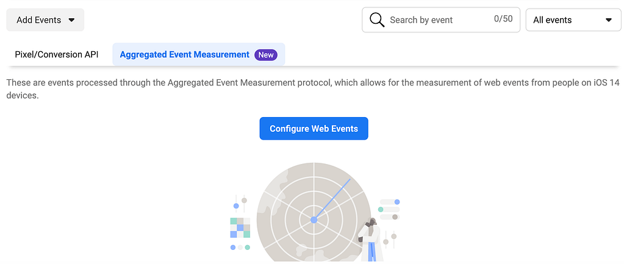
Task: Focus the Search by event field
Action: [440, 20]
